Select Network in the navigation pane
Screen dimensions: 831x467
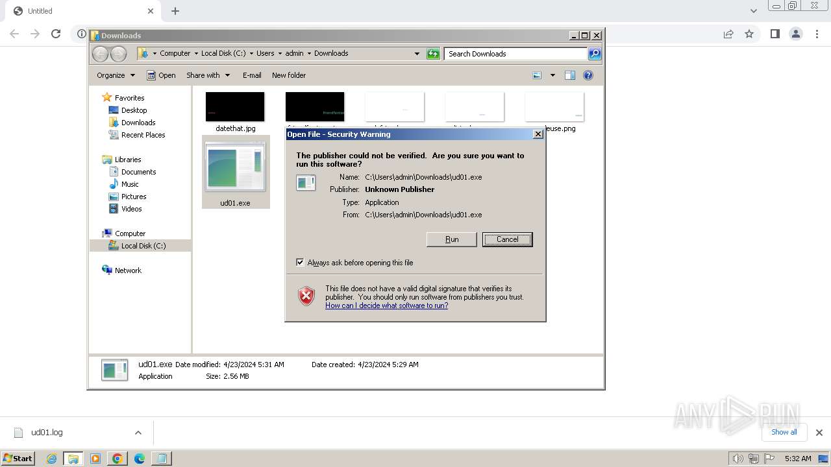128,270
